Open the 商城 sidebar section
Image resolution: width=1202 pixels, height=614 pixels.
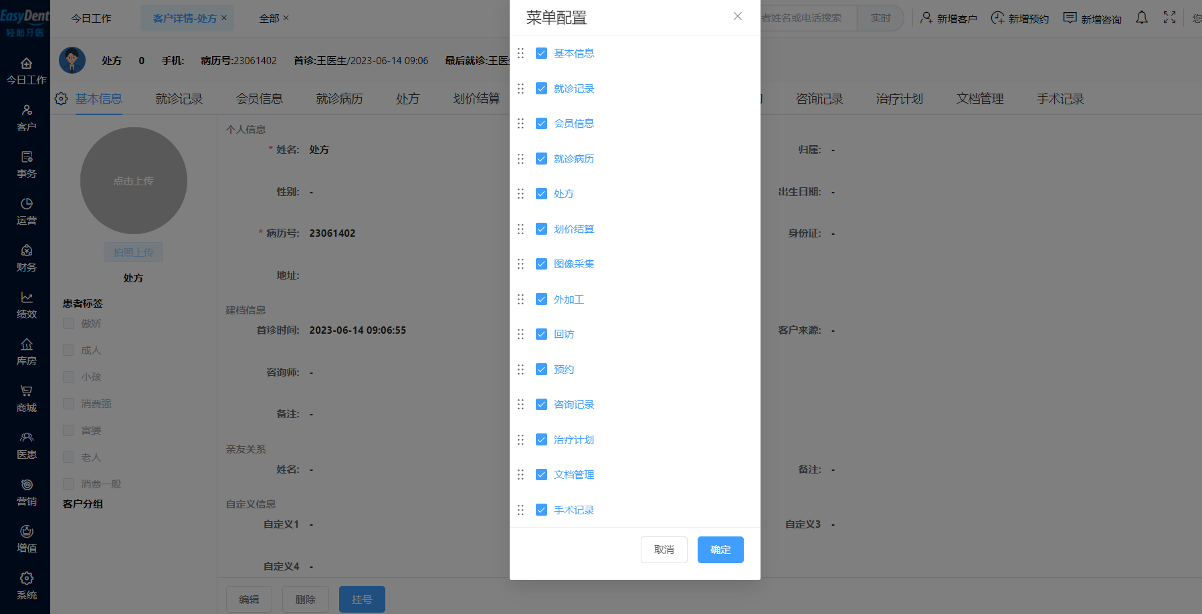(26, 399)
